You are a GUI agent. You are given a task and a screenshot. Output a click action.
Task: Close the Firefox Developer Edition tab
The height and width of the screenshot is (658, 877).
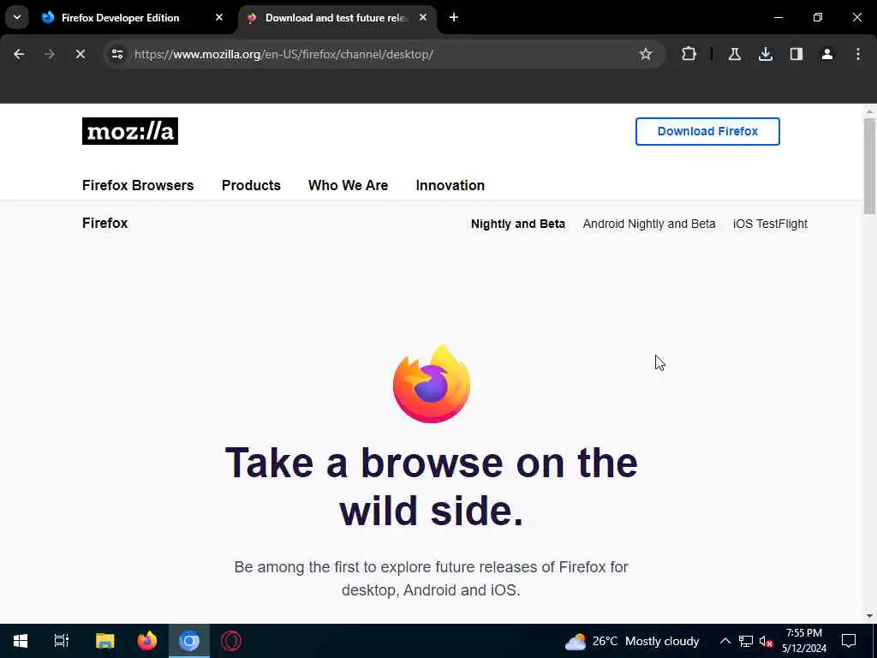[219, 17]
